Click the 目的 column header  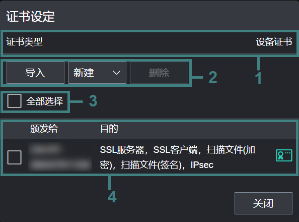(109, 129)
